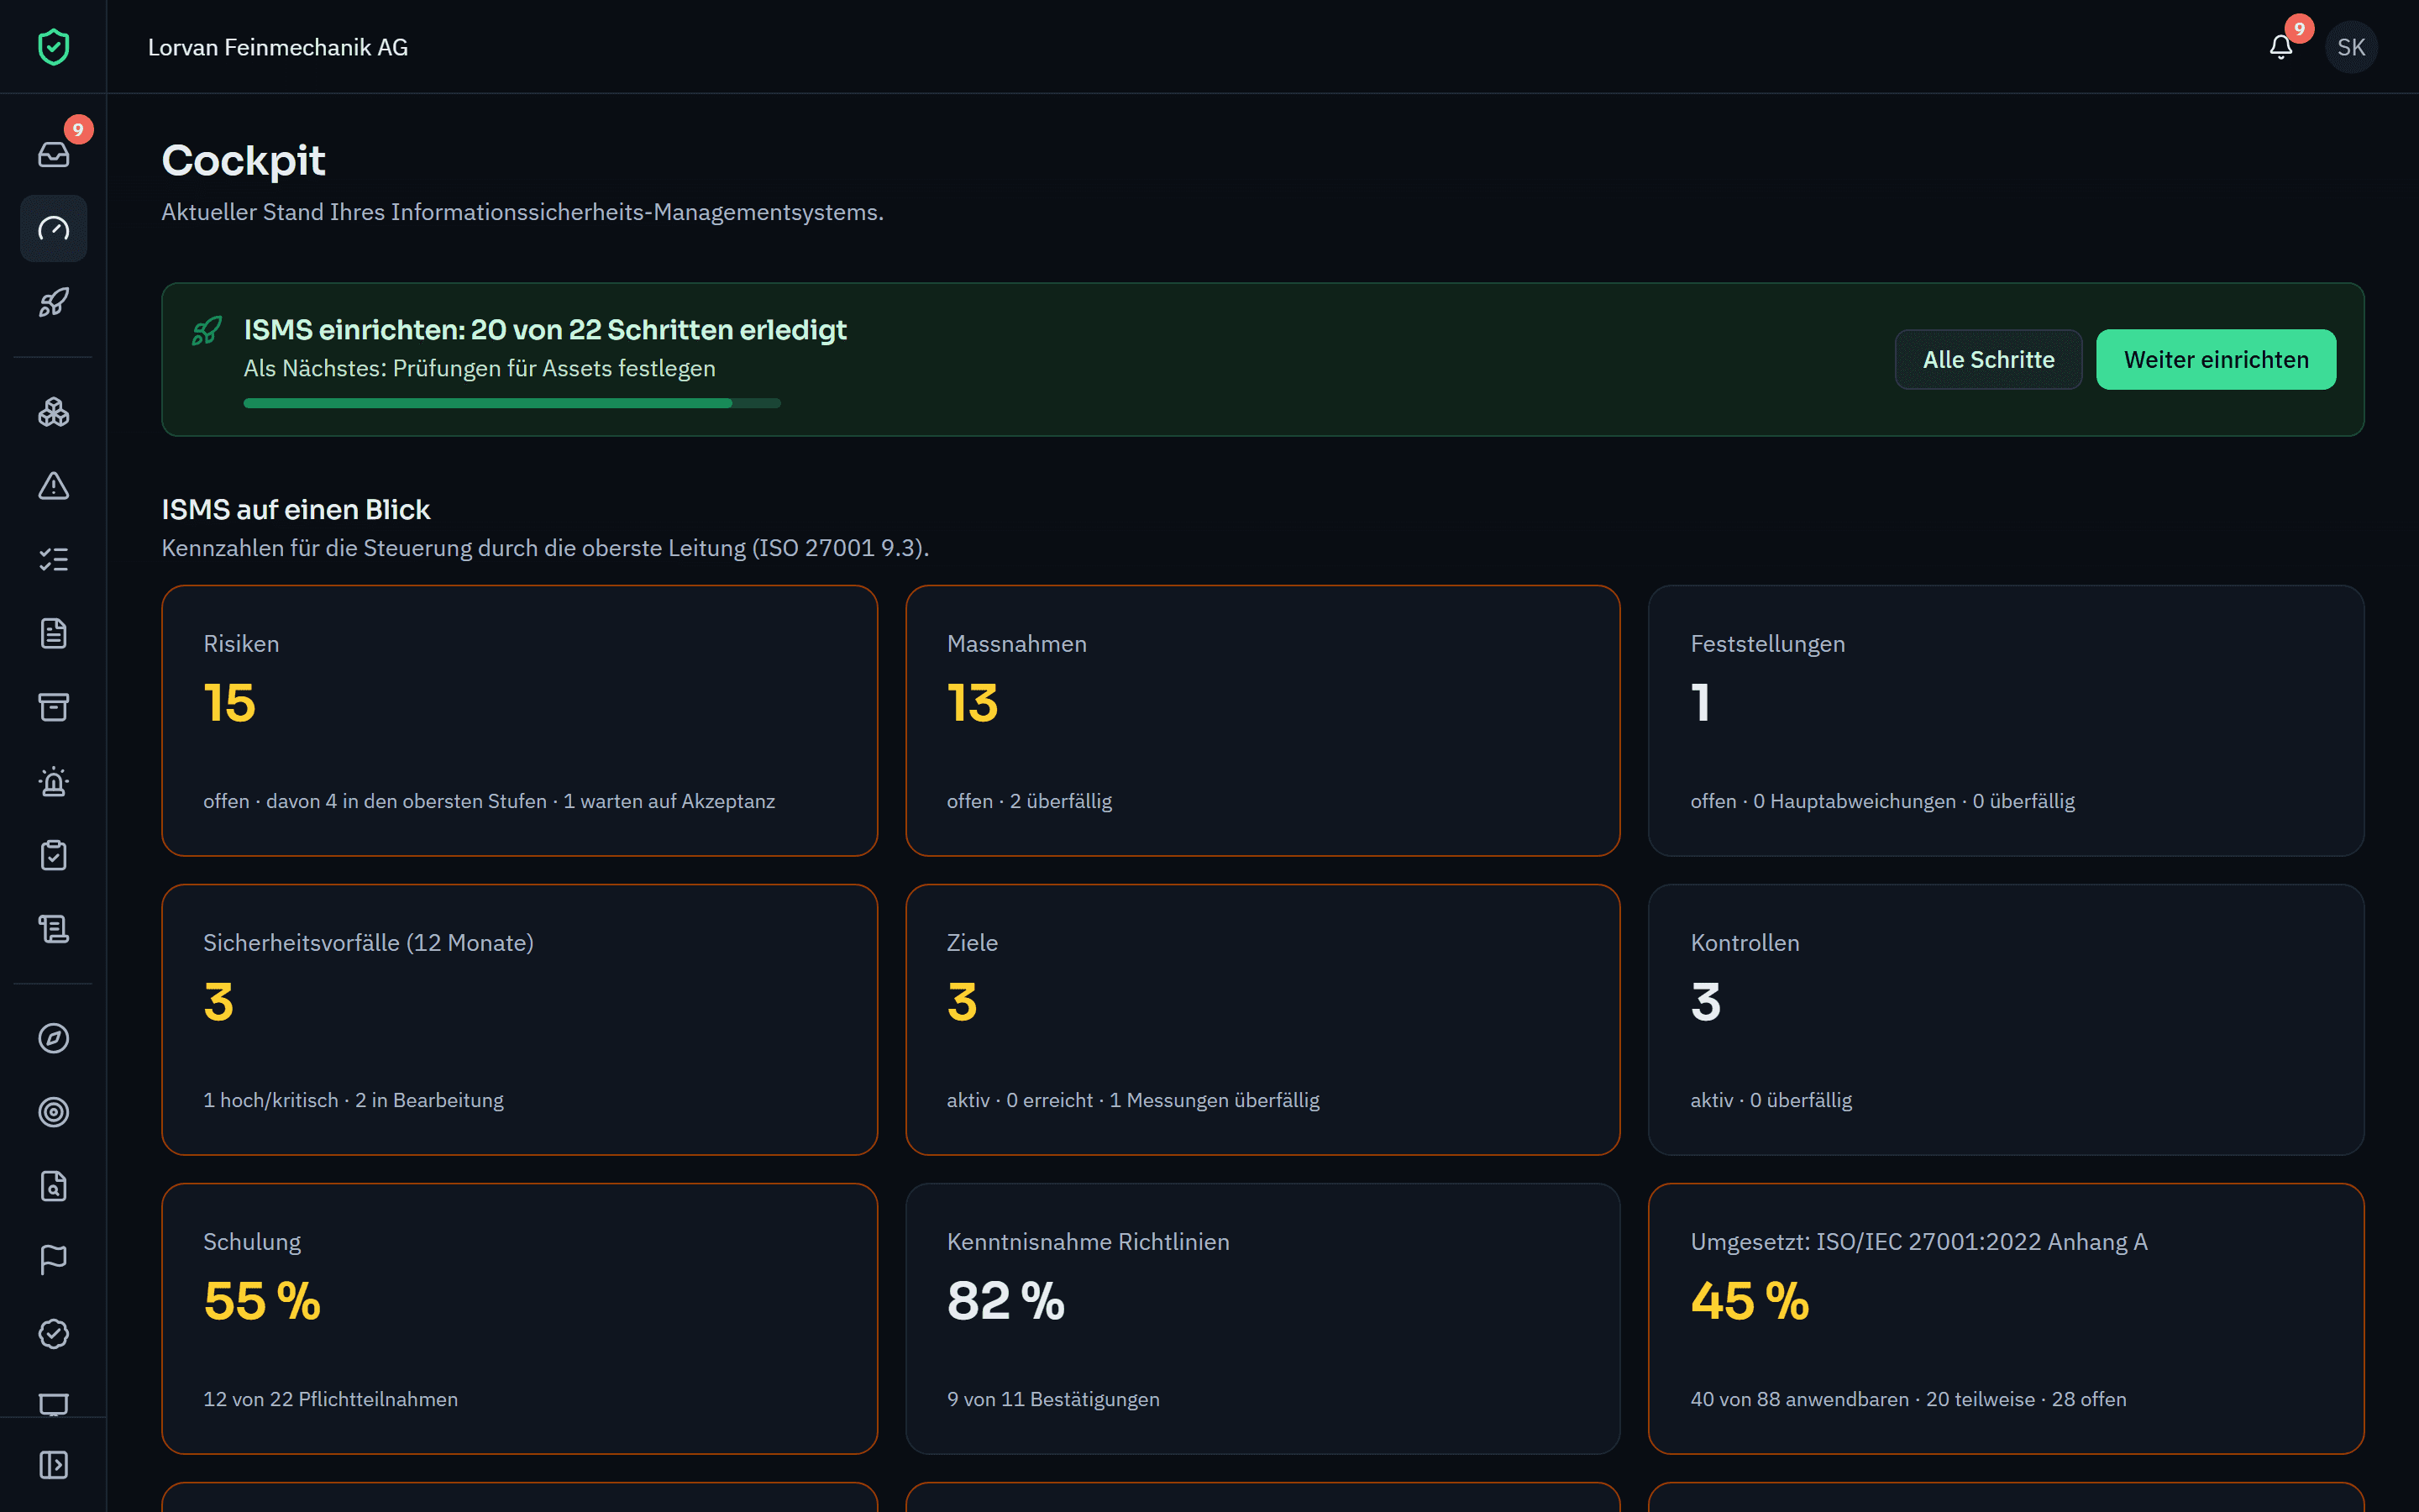Open the warning triangle risks icon
2419x1512 pixels.
click(53, 486)
